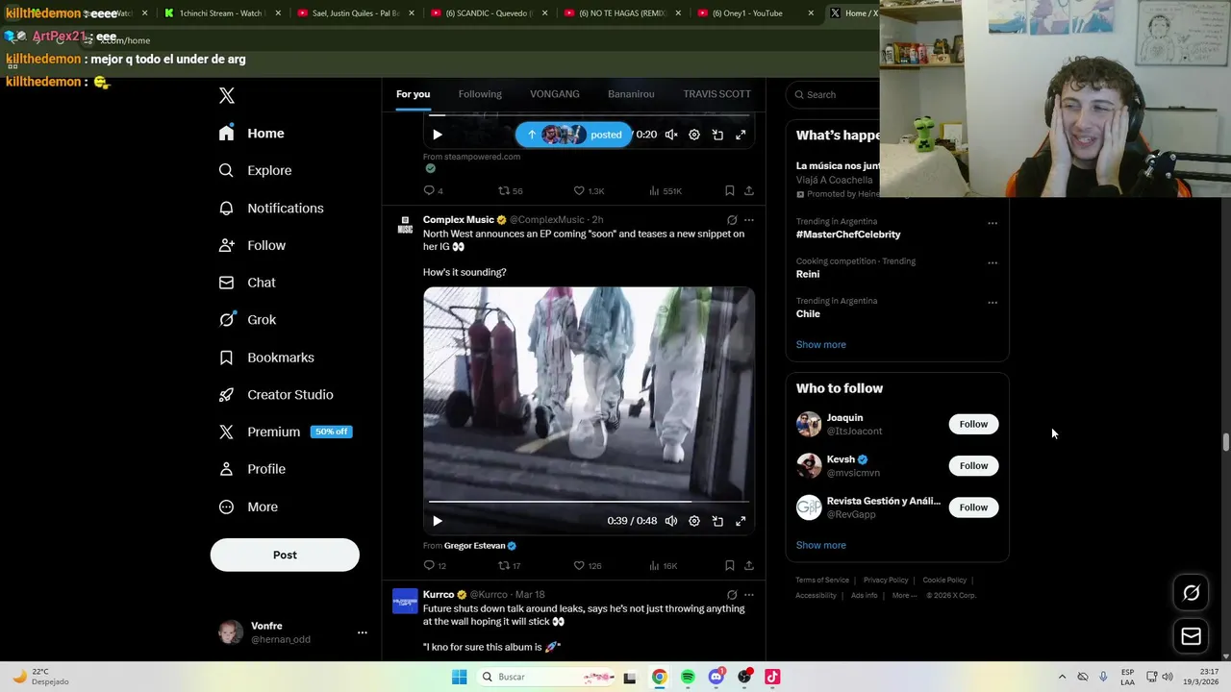1231x692 pixels.
Task: Click the Post button
Action: coord(285,555)
